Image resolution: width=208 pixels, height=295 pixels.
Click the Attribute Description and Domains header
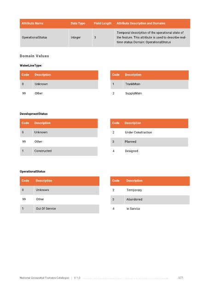click(x=141, y=24)
